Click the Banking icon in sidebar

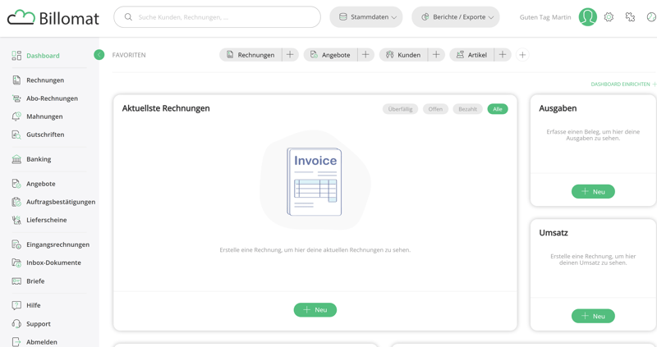coord(16,159)
